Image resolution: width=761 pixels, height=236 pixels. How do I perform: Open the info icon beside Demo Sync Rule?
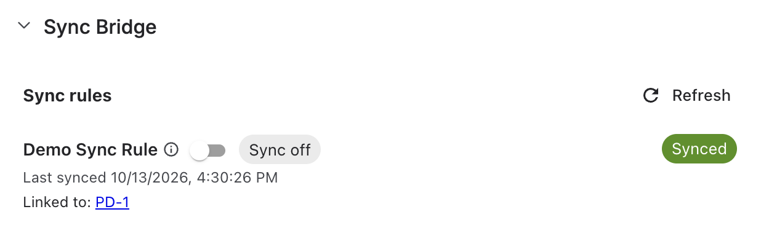[172, 149]
